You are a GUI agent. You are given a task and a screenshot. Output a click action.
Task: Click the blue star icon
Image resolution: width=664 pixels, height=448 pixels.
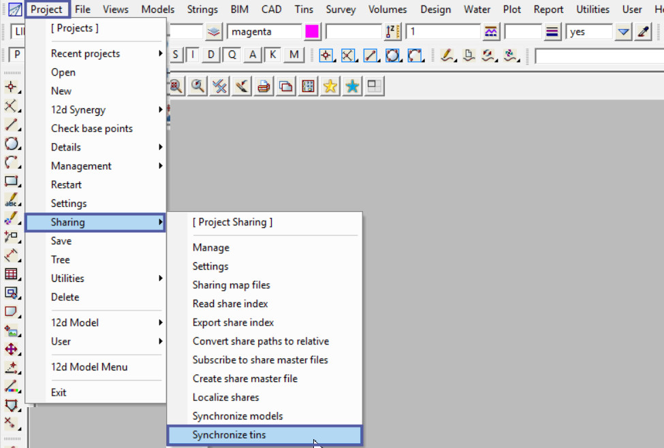[352, 86]
